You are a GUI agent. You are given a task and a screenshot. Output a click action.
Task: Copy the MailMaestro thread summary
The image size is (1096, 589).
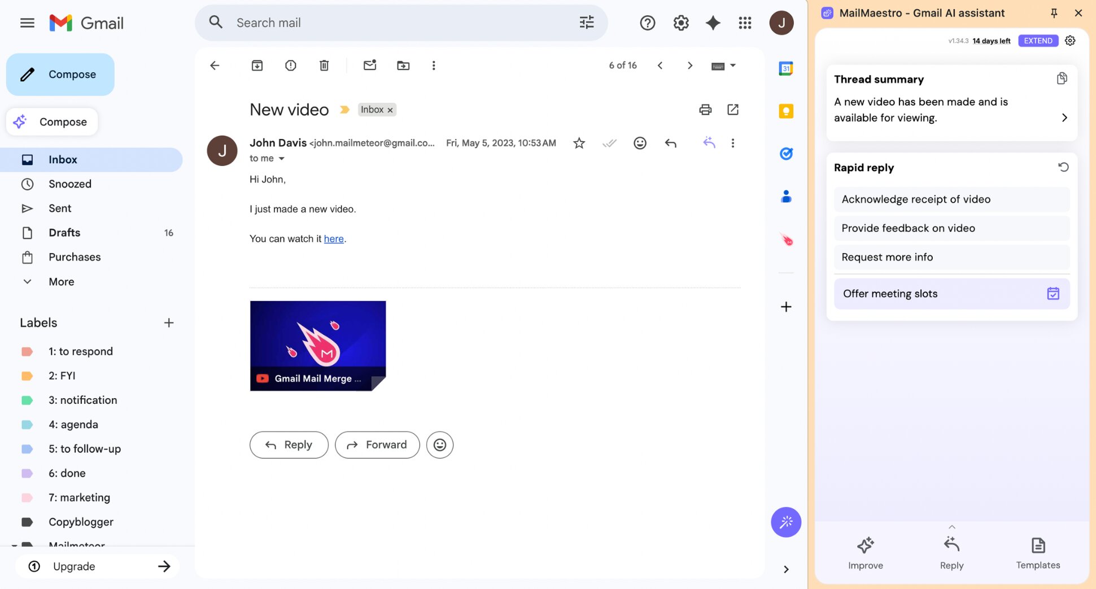pyautogui.click(x=1062, y=78)
